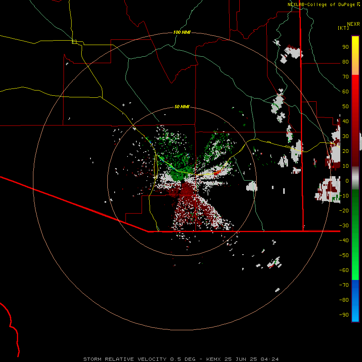
Task: Click the -10 value on the velocity scale
Action: 344,196
